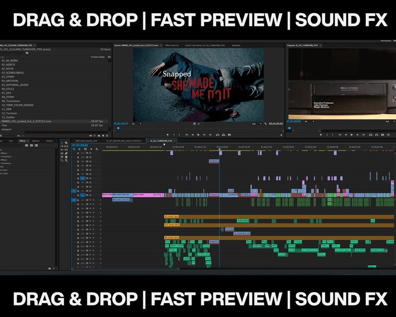Click Program monitor blue playhead
Image resolution: width=396 pixels, height=317 pixels.
click(289, 128)
